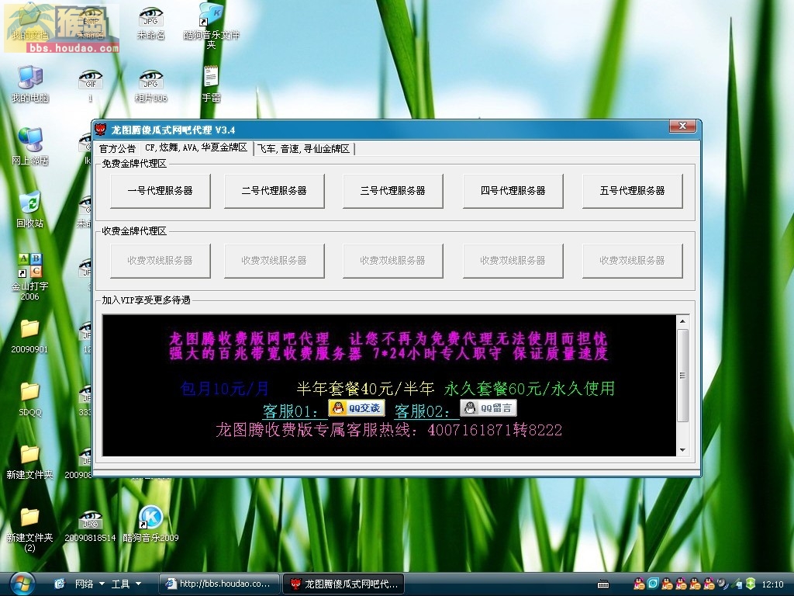This screenshot has height=596, width=794.
Task: Click the VIP panel scrollbar up arrow
Action: pyautogui.click(x=682, y=321)
